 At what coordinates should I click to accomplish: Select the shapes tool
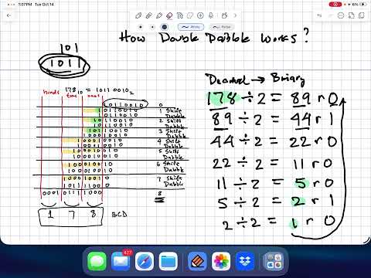pyautogui.click(x=179, y=15)
